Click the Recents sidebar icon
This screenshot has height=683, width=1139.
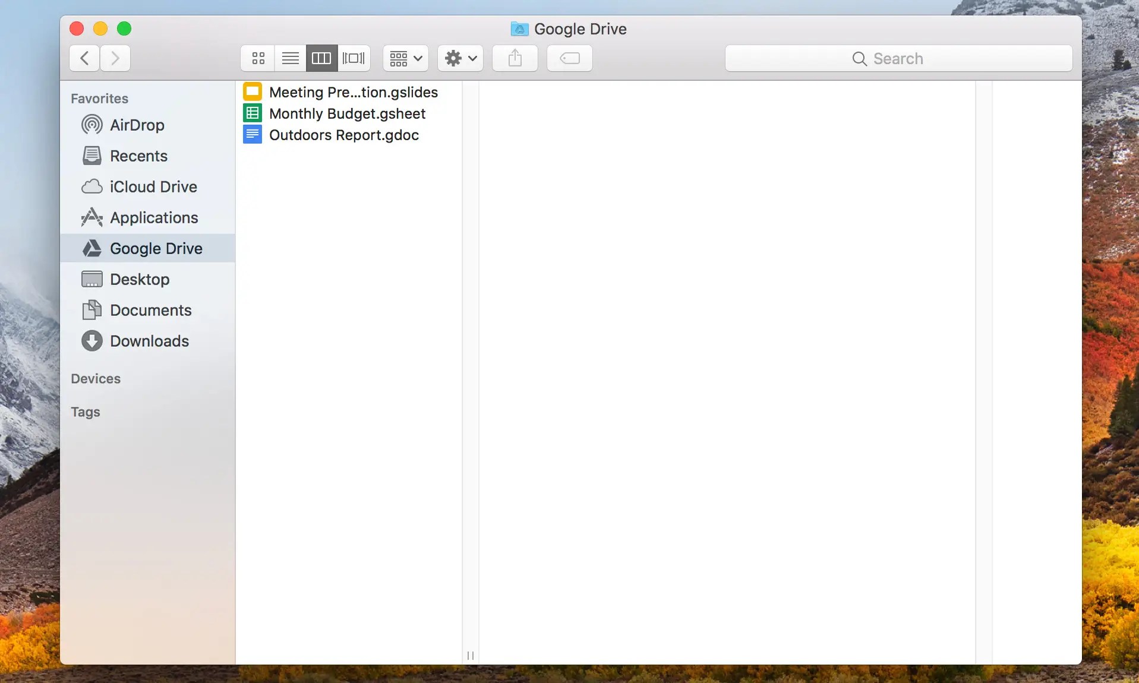pyautogui.click(x=92, y=156)
